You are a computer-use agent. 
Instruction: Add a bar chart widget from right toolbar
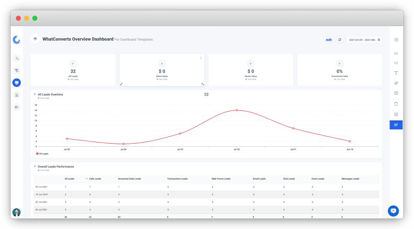[x=396, y=53]
